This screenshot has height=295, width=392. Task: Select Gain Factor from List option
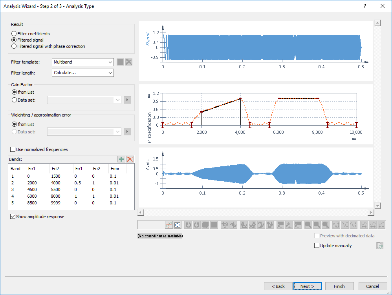[23, 92]
